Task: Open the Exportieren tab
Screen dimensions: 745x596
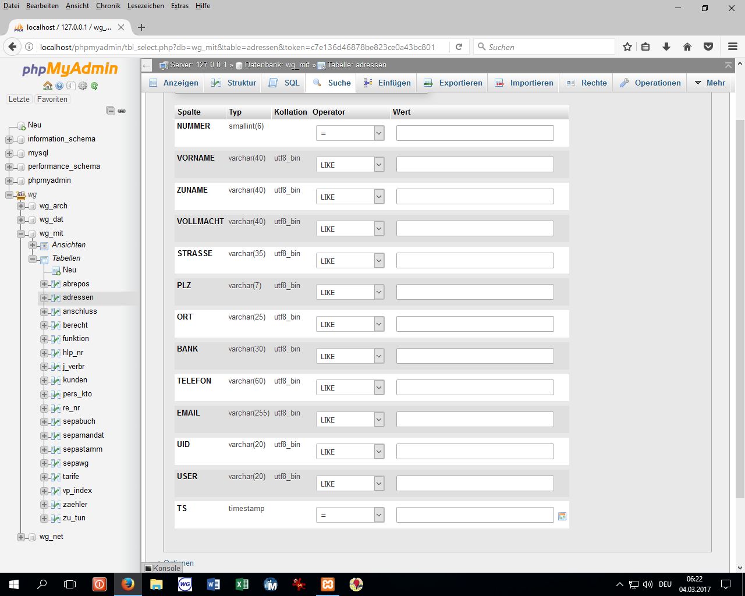Action: click(453, 83)
